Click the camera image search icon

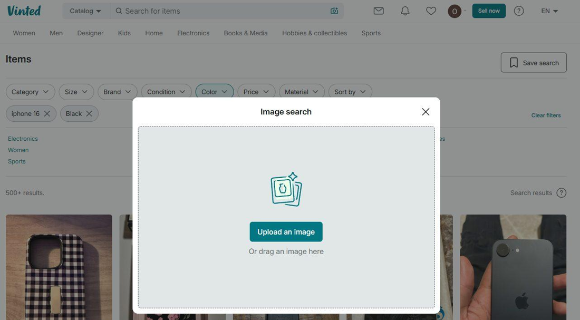coord(334,11)
